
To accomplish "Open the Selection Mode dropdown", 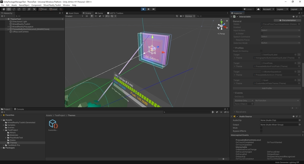I will [280, 43].
